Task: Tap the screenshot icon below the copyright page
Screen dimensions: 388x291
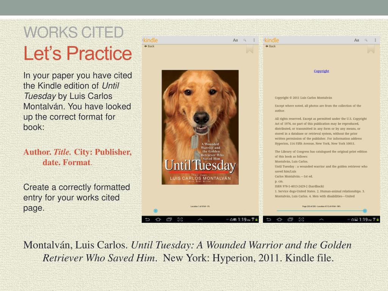Action: [x=301, y=219]
